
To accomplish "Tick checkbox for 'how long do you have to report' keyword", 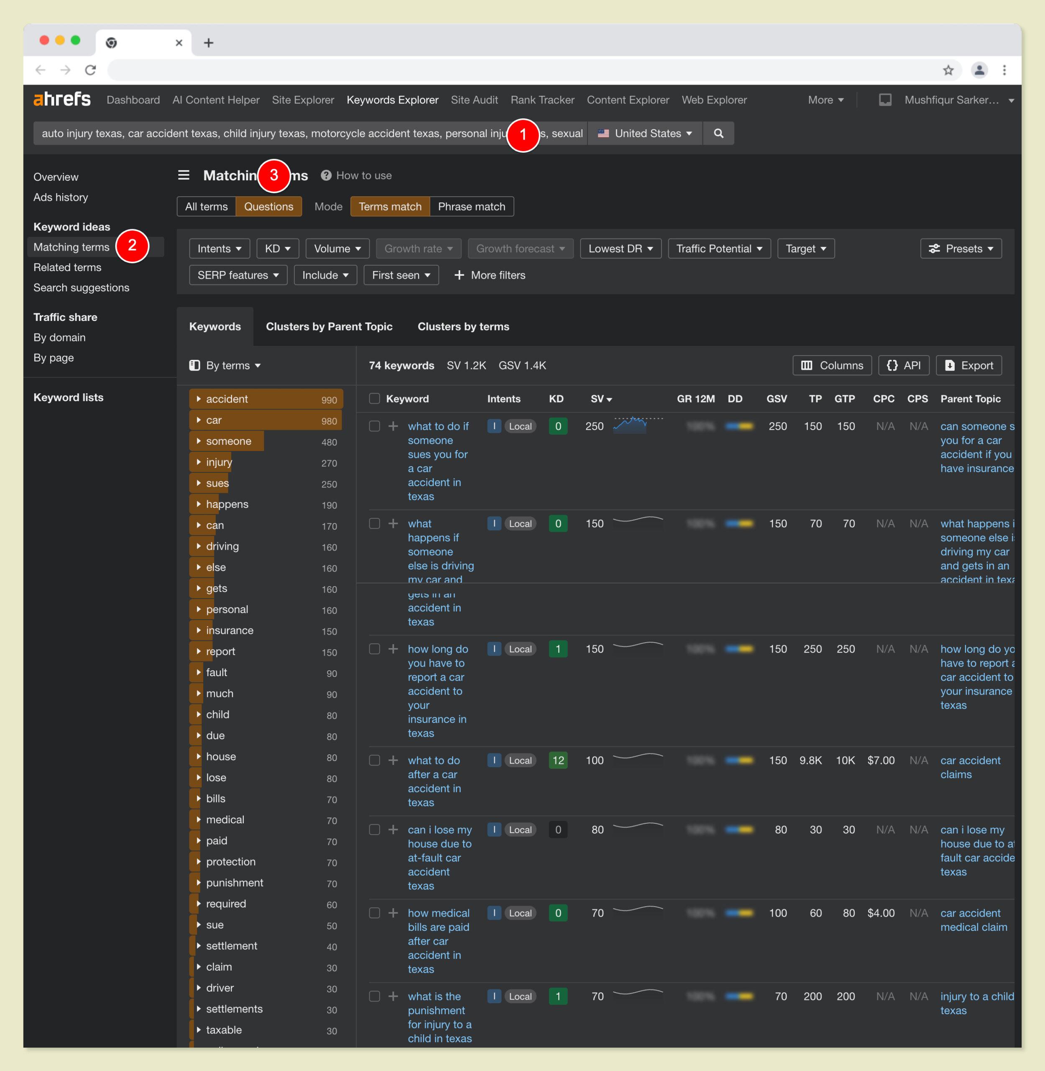I will point(374,648).
